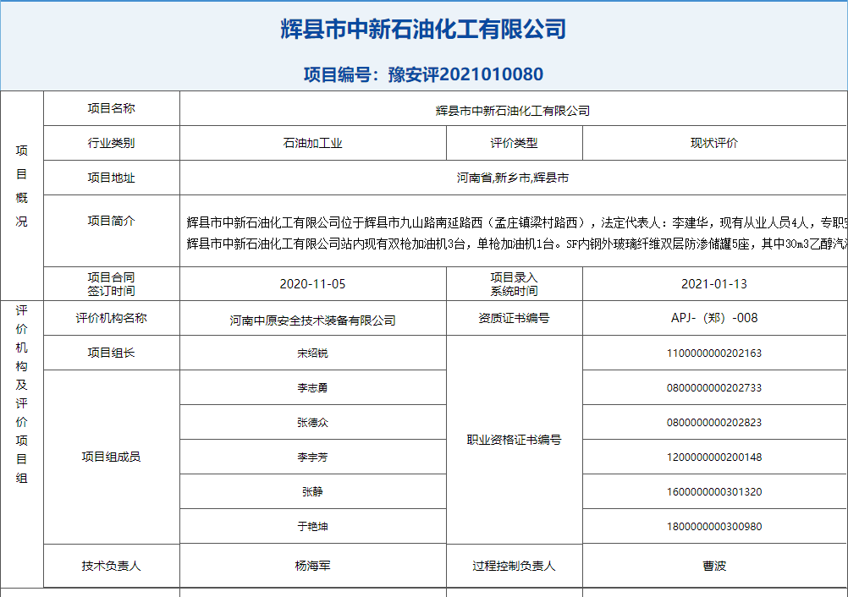The image size is (848, 597).
Task: Select member name 于艳坤
Action: pos(312,526)
